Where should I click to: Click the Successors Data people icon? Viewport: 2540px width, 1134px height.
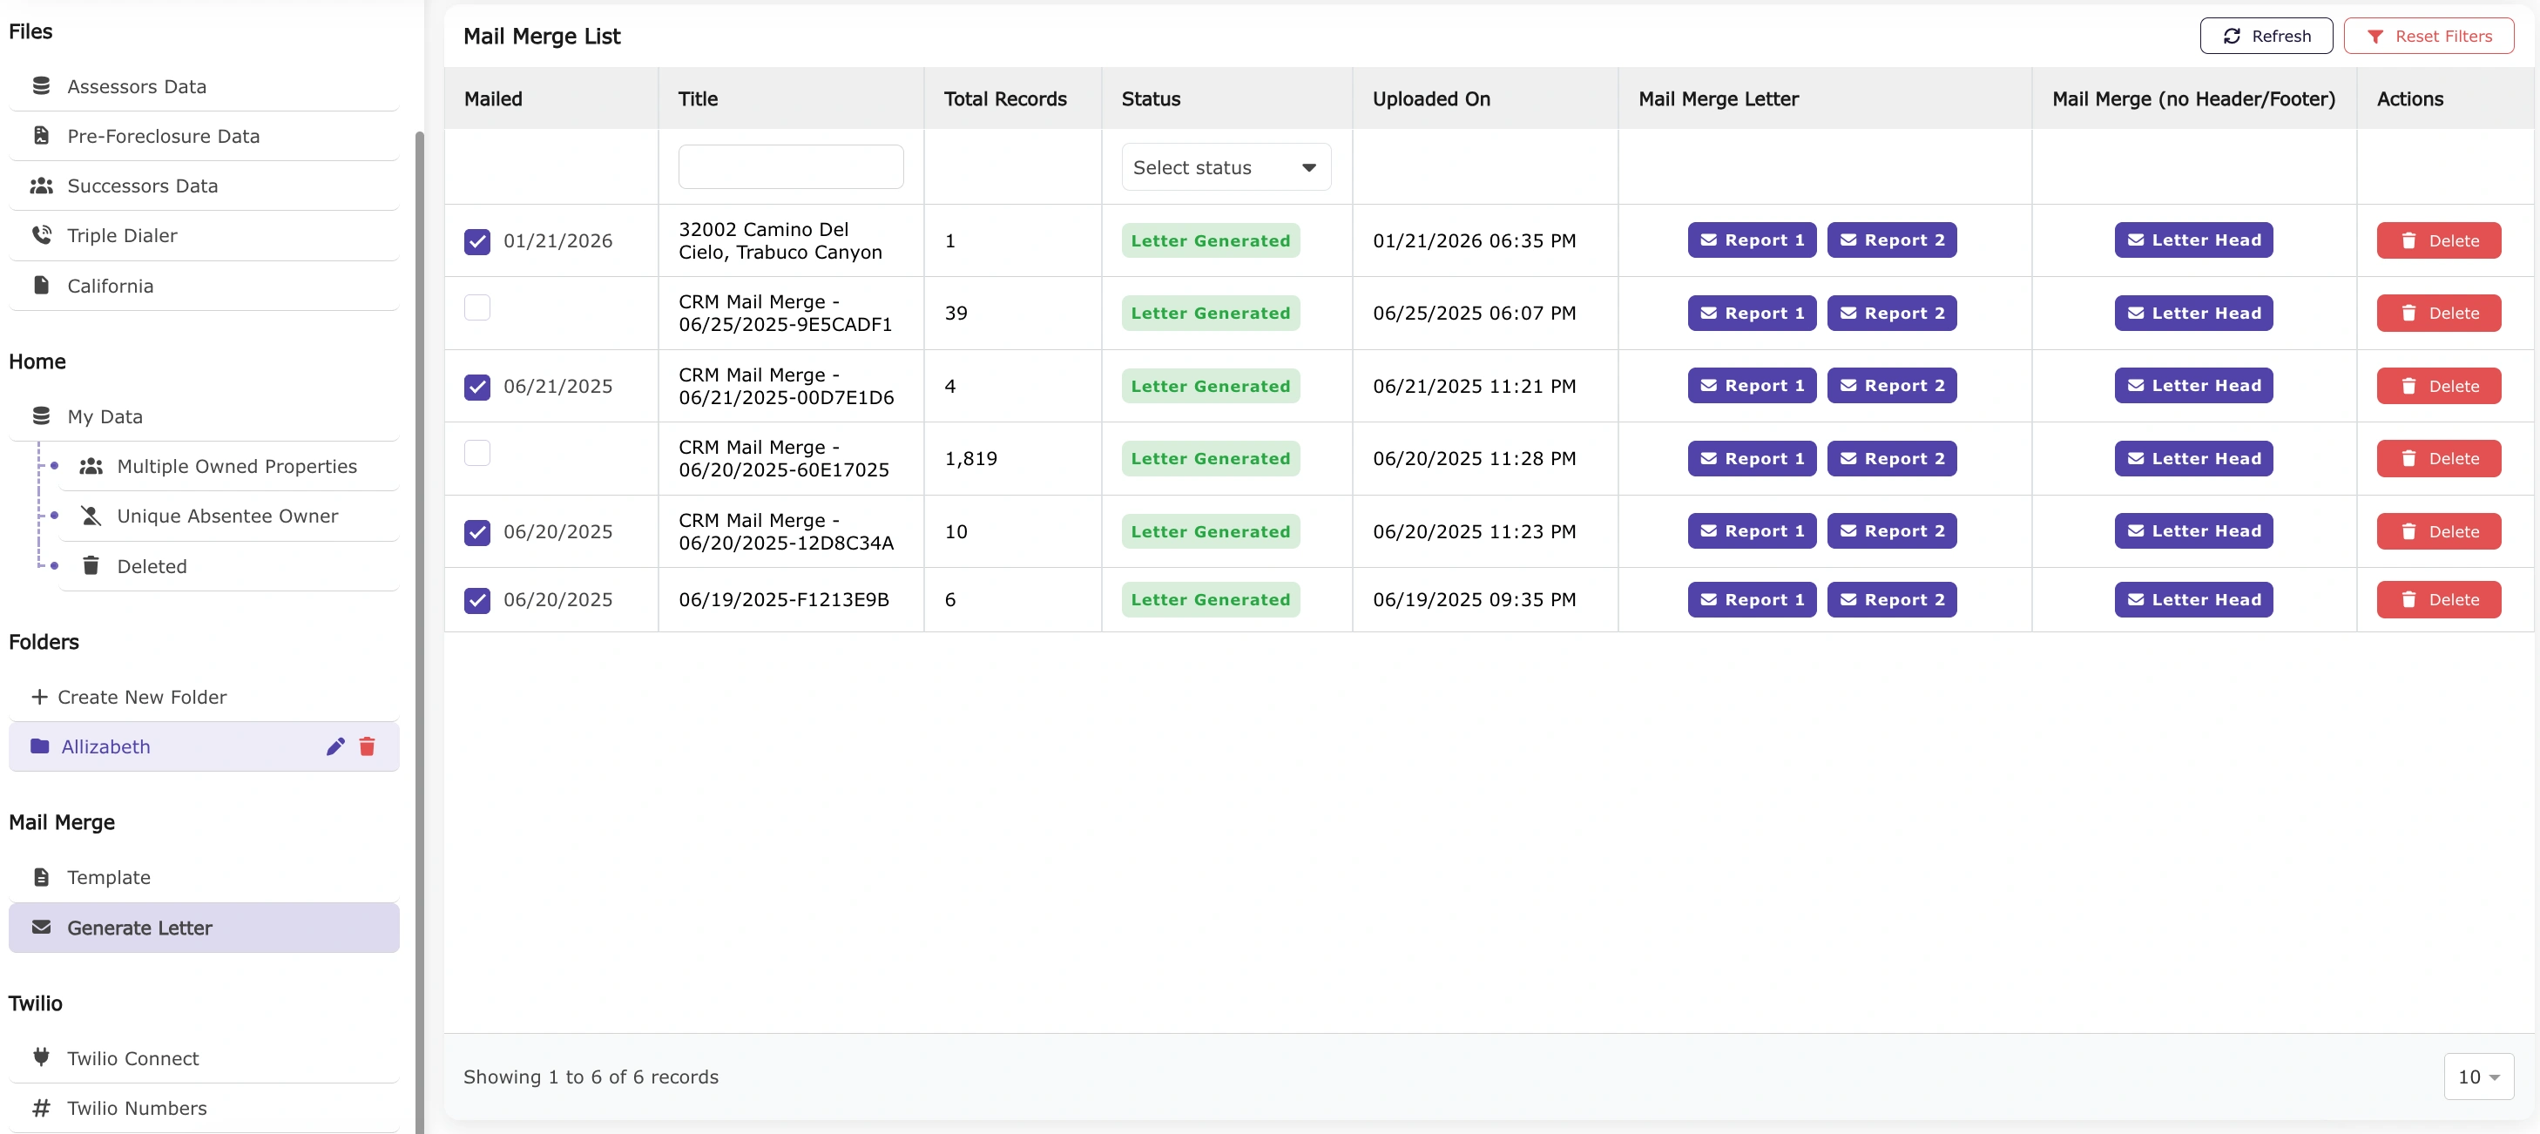coord(42,186)
